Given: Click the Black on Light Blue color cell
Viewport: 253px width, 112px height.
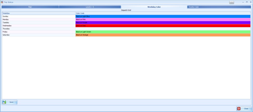Looking at the screenshot, I should [163, 16].
